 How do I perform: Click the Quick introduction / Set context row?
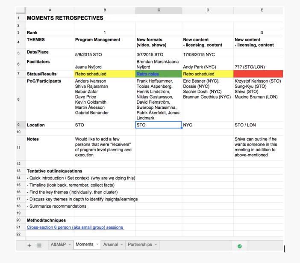tap(81, 178)
